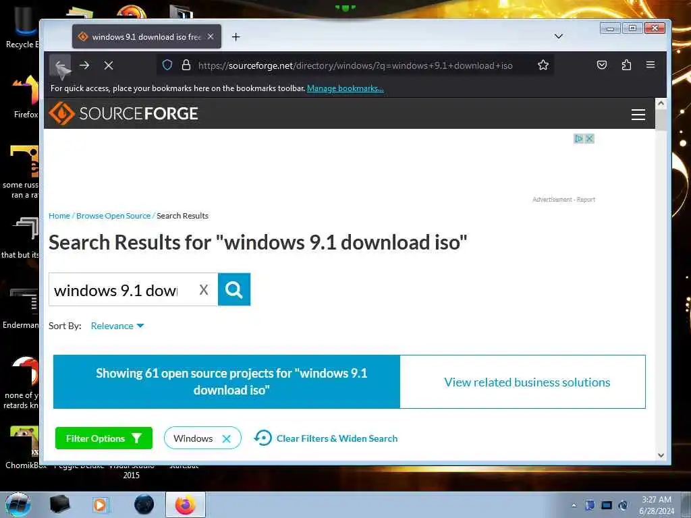Go to the Home breadcrumb

59,216
